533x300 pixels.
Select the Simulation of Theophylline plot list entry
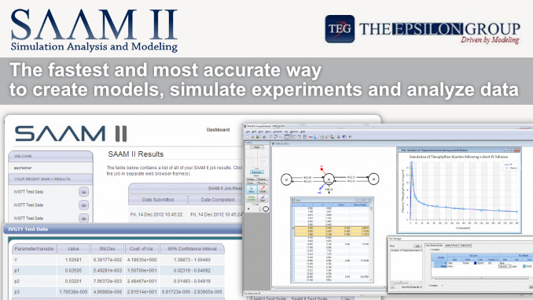pos(406,250)
